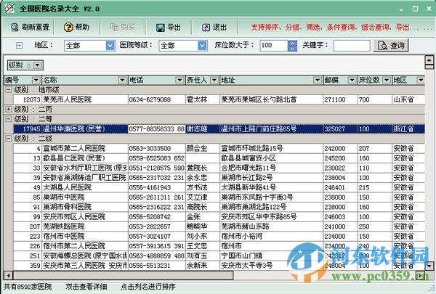Click the 查询 search button
This screenshot has height=294, width=436.
pos(391,45)
